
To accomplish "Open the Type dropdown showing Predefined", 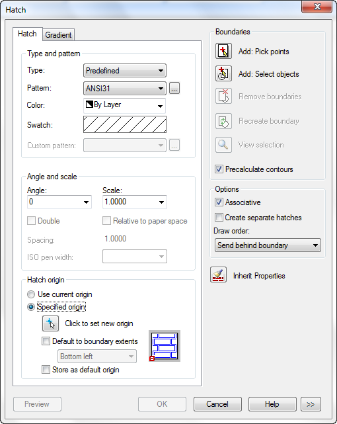I will click(x=125, y=71).
